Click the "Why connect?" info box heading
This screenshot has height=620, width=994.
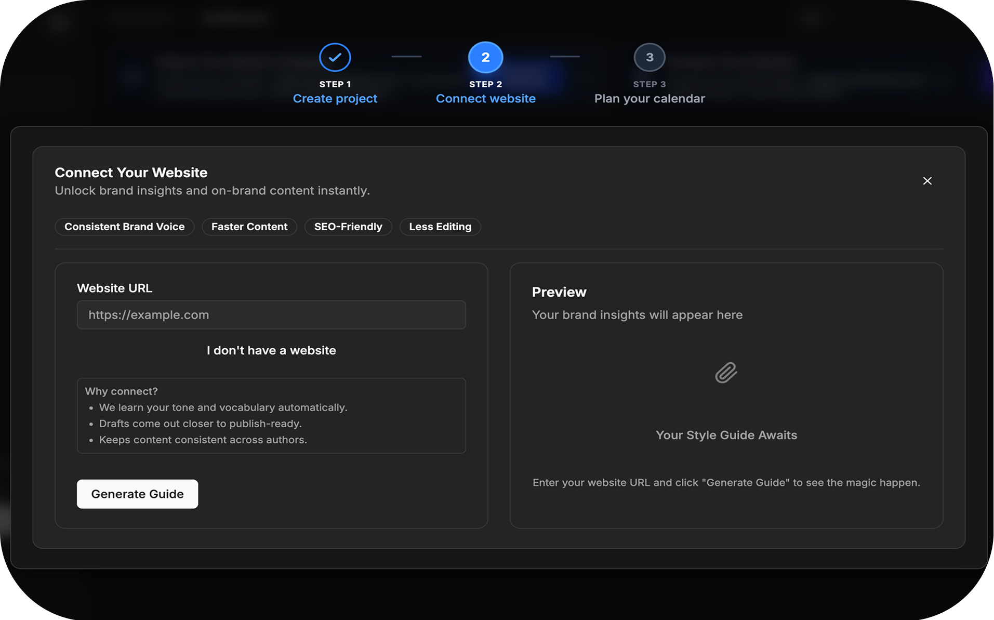[121, 391]
